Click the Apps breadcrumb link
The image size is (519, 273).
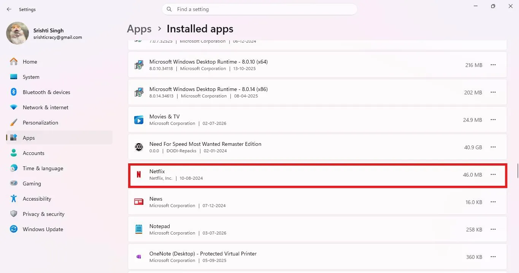tap(139, 29)
